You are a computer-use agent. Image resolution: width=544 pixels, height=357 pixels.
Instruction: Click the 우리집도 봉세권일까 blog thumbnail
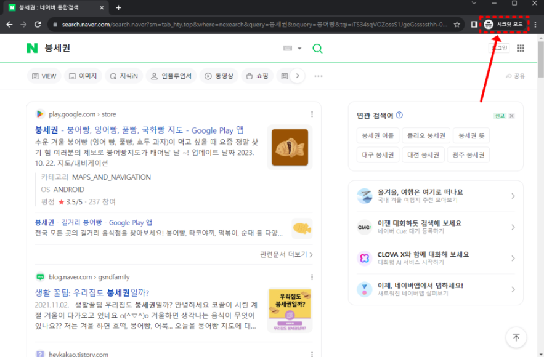(290, 311)
